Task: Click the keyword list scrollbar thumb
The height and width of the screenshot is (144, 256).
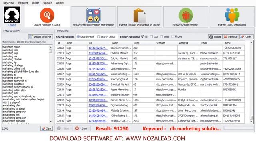Action: click(51, 51)
